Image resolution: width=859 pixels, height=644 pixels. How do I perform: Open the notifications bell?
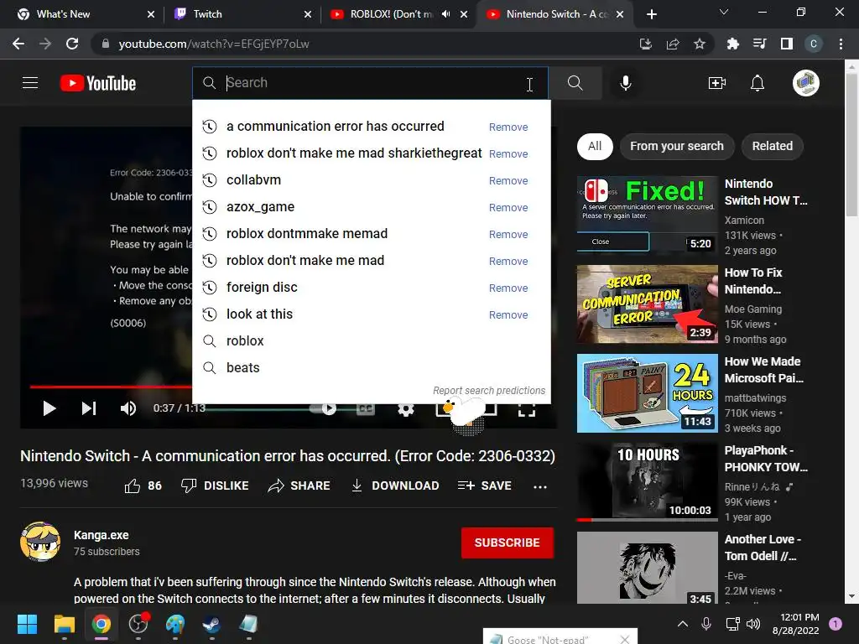[757, 83]
